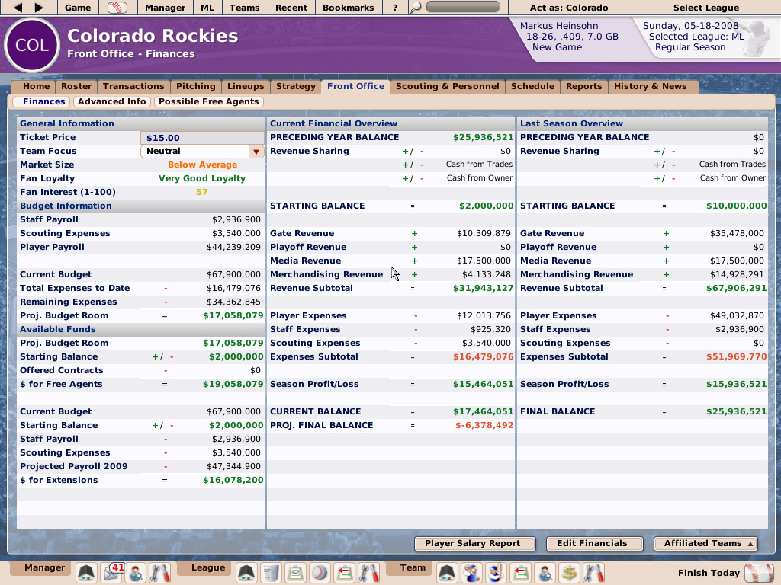Expand the Team Focus dropdown arrow
781x585 pixels.
tap(256, 152)
